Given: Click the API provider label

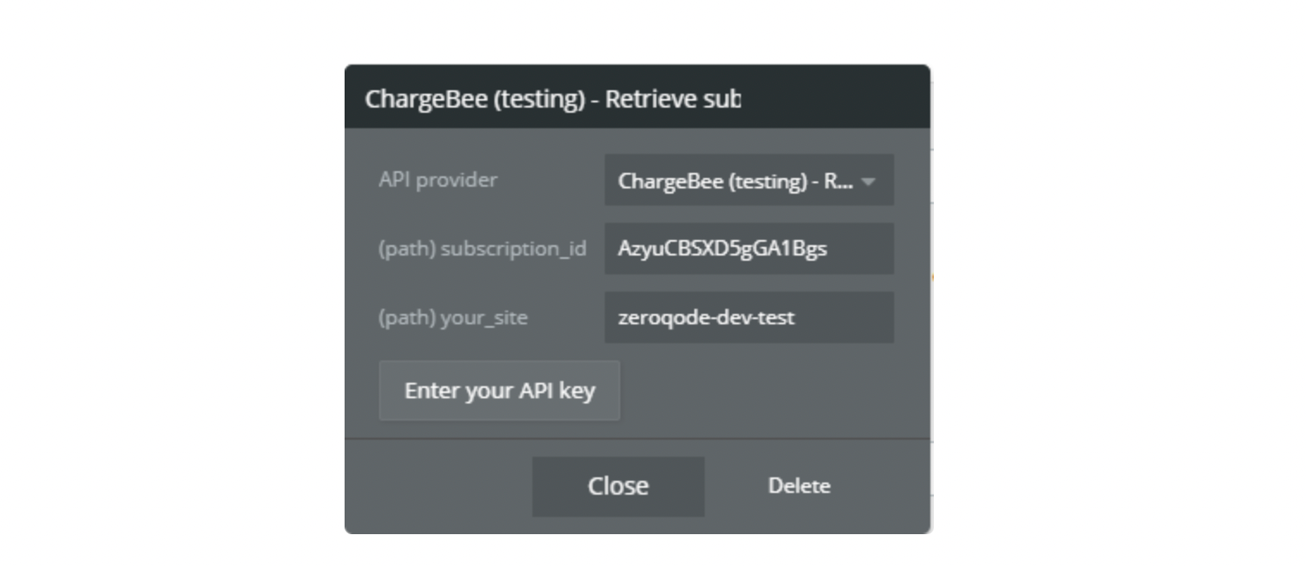Looking at the screenshot, I should (x=438, y=180).
